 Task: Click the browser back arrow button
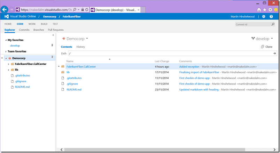click(4, 9)
